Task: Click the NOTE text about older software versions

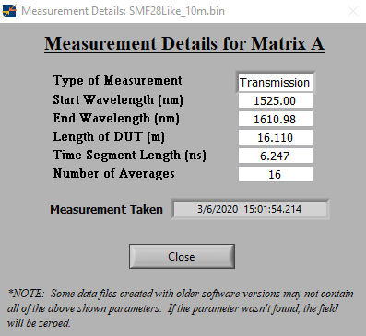Action: click(181, 308)
